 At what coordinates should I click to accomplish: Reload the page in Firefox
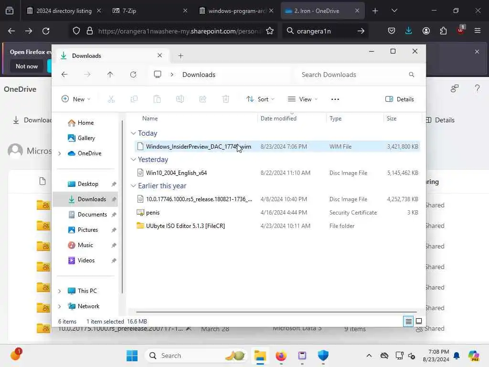pos(46,31)
